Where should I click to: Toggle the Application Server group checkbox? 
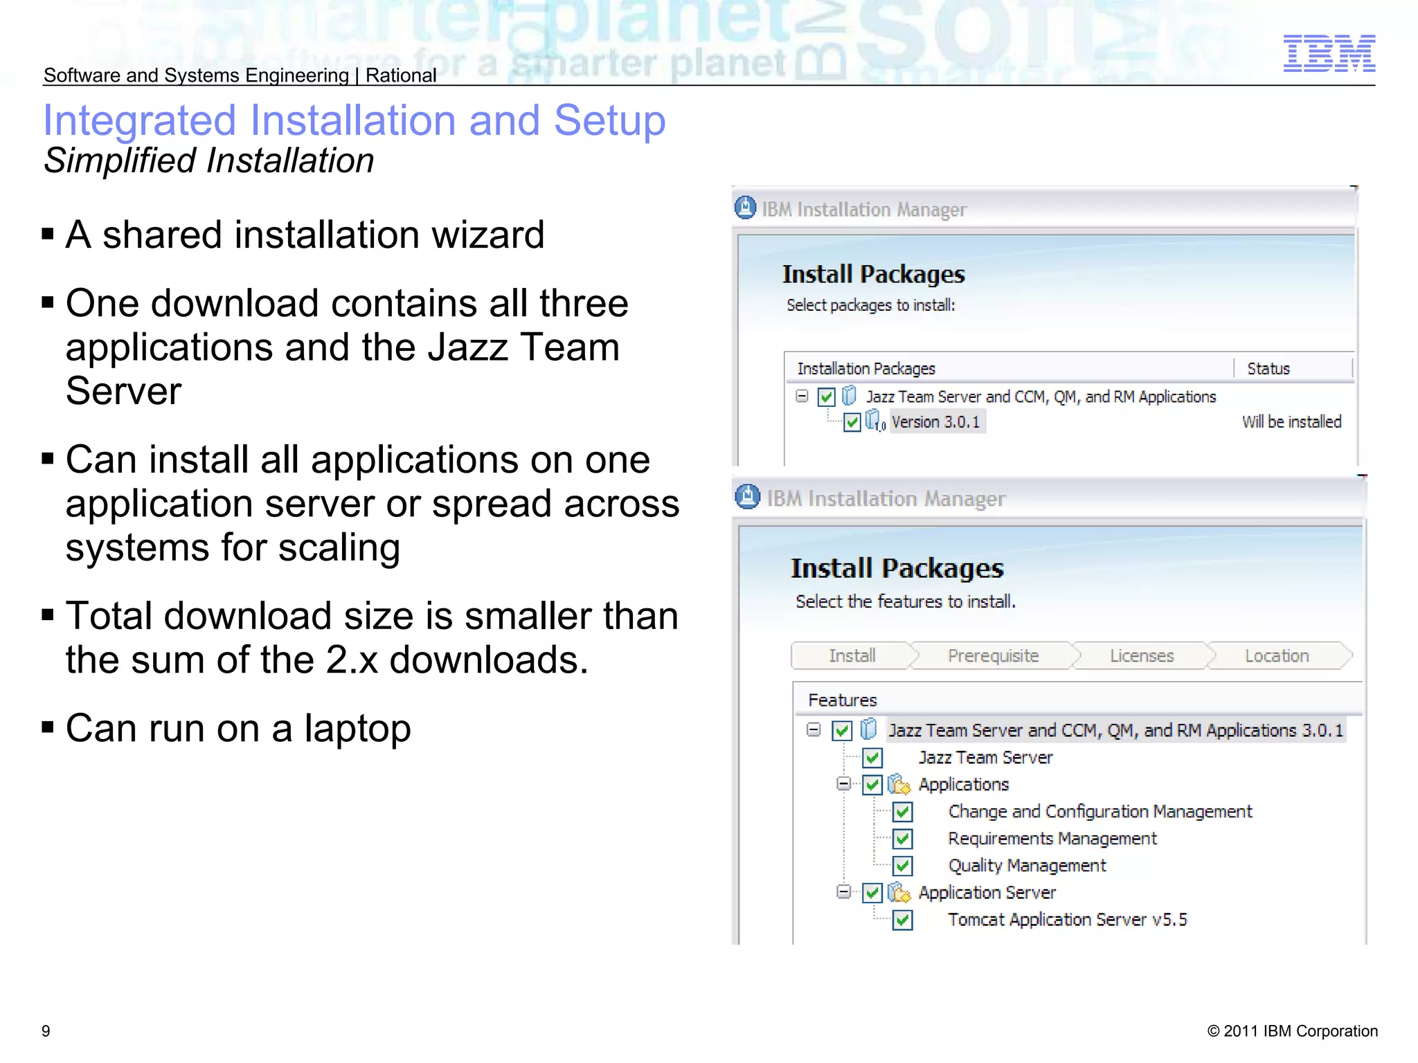872,893
